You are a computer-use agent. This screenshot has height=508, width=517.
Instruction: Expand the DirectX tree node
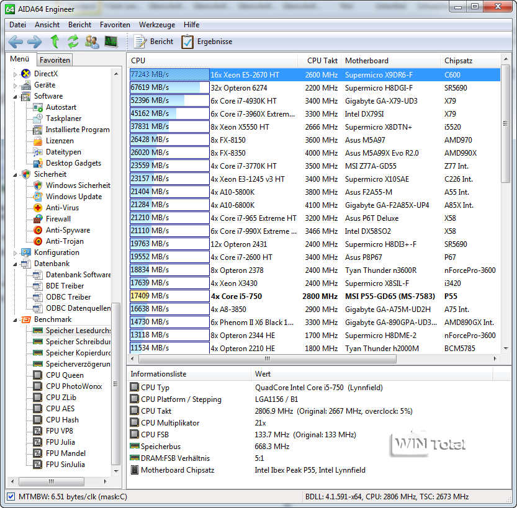pyautogui.click(x=16, y=74)
